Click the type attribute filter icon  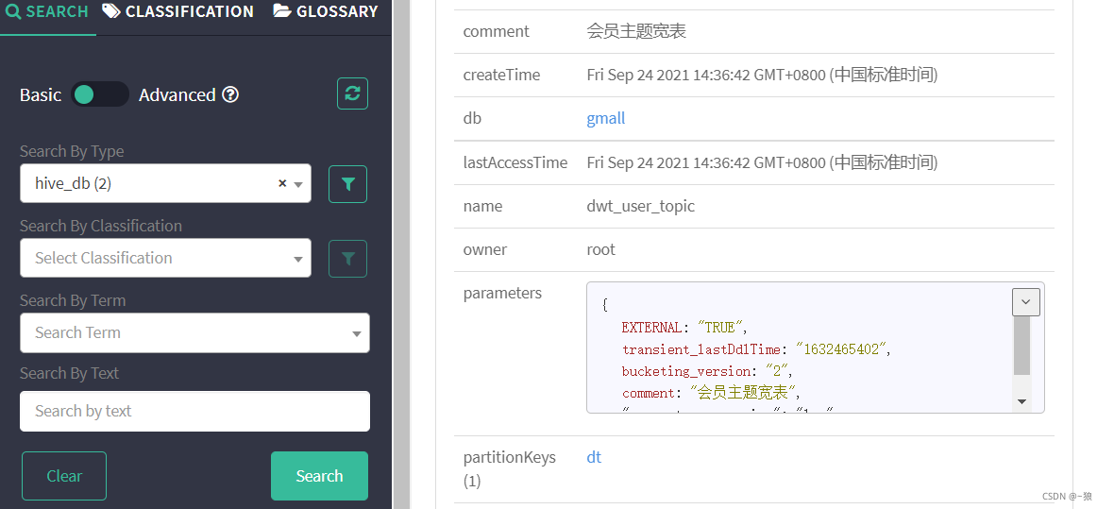pos(347,184)
